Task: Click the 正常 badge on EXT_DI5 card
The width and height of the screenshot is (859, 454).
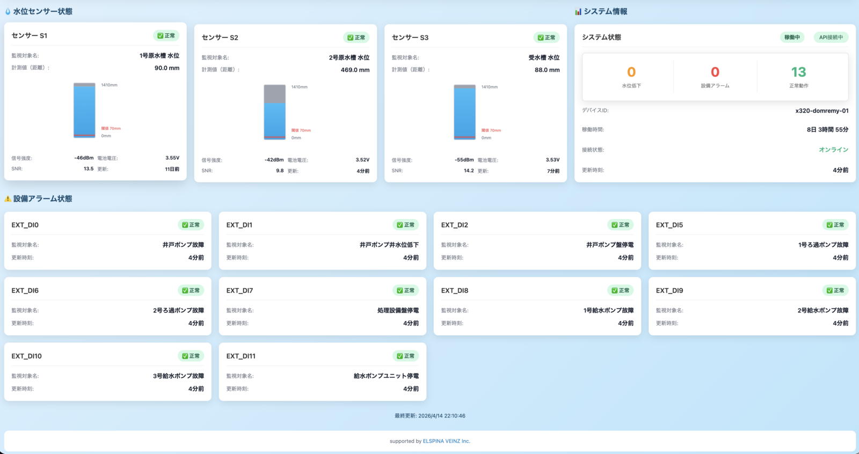Action: [x=835, y=225]
